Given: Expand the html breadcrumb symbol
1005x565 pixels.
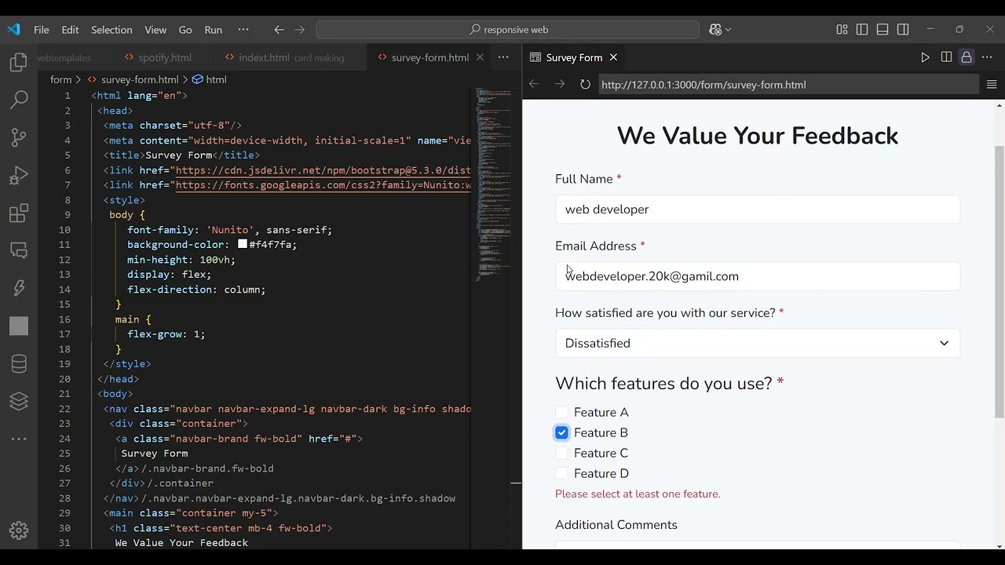Looking at the screenshot, I should [216, 79].
